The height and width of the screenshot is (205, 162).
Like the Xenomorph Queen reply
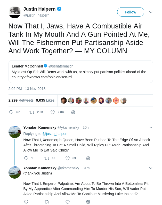(68, 158)
